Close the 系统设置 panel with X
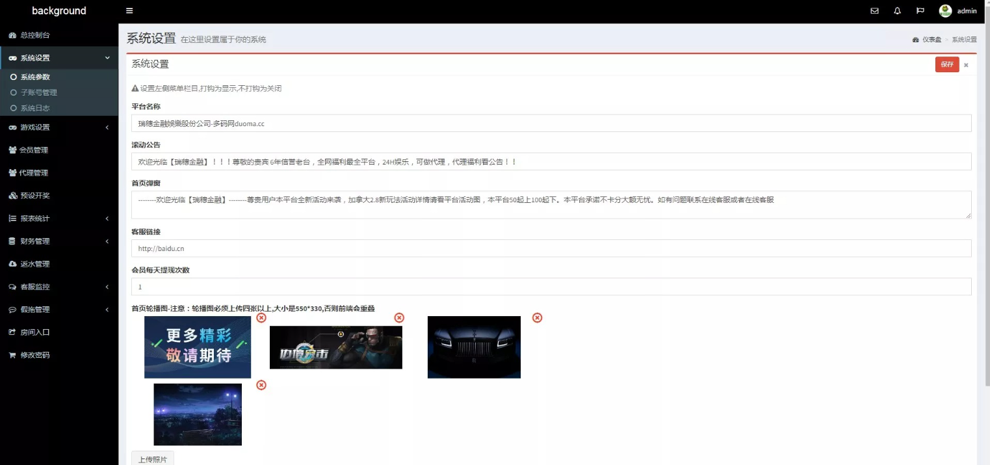The height and width of the screenshot is (465, 990). tap(966, 65)
